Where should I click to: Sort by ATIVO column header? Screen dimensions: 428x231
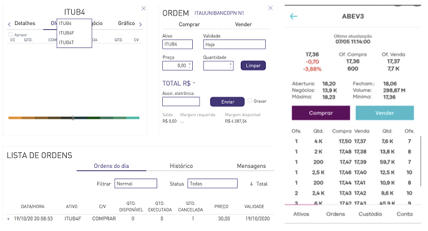pos(72,207)
